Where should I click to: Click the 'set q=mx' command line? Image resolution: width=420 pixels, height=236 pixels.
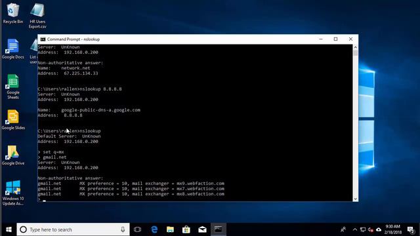click(x=51, y=152)
